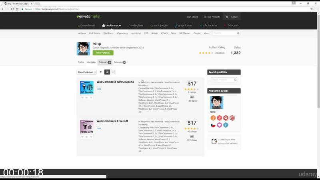The image size is (320, 180).
Task: Click the Envato Market logo
Action: click(88, 16)
